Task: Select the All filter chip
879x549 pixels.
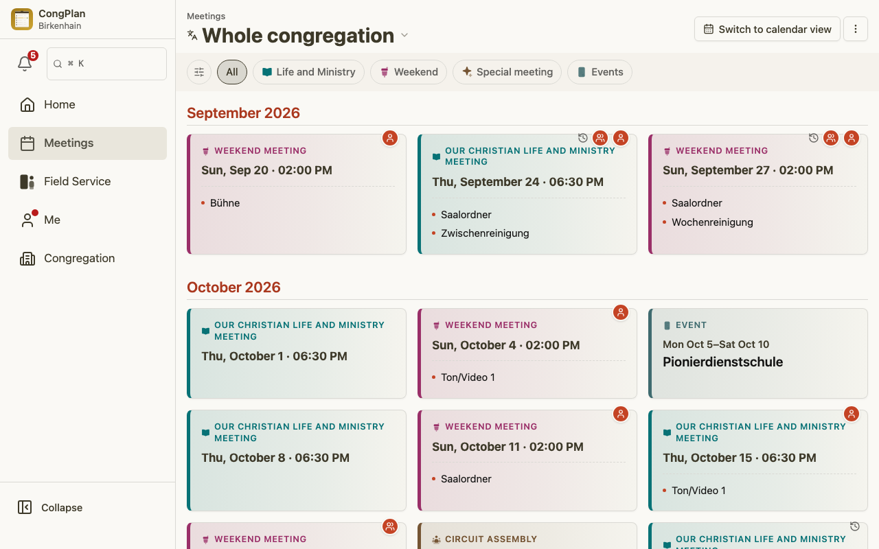Action: point(232,72)
